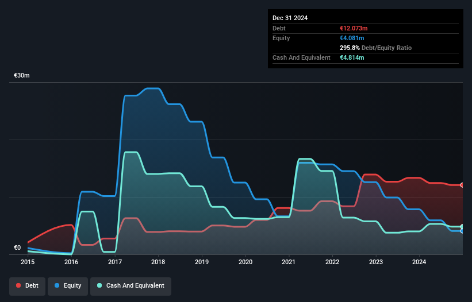The height and width of the screenshot is (302, 472).
Task: Click the Equity label in tooltip
Action: tap(281, 38)
